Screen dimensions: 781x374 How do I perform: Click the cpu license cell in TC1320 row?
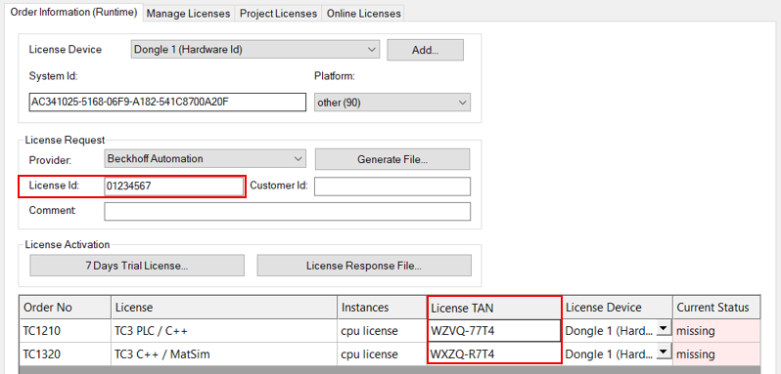click(383, 353)
